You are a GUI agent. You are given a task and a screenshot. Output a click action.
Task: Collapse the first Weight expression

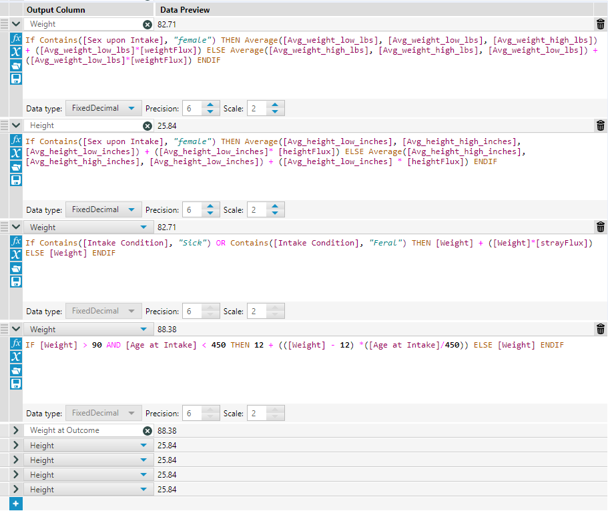(16, 24)
